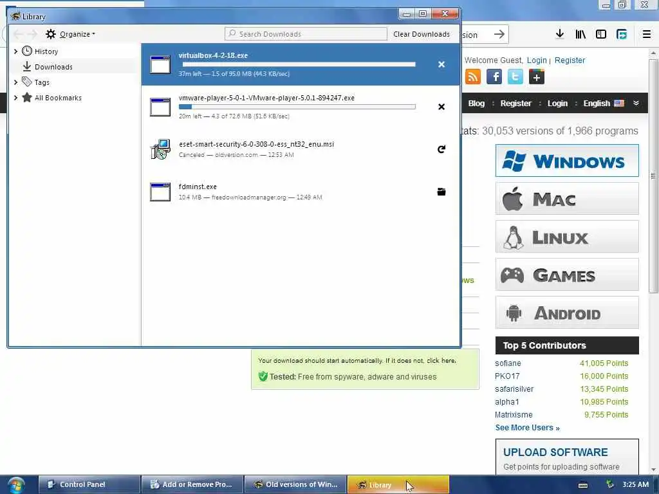Image resolution: width=659 pixels, height=494 pixels.
Task: Click the Search Downloads field
Action: click(x=306, y=34)
